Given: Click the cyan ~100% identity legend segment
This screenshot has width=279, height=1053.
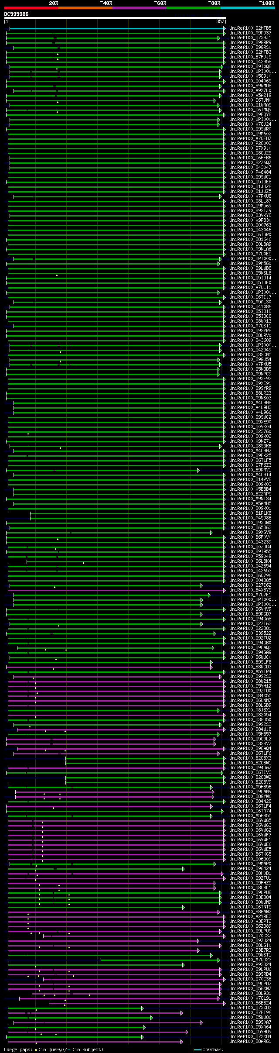Looking at the screenshot, I should coord(248,8).
